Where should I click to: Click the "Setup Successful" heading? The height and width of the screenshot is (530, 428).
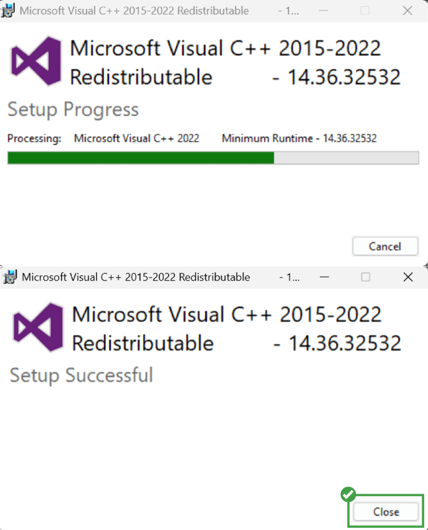tap(81, 375)
